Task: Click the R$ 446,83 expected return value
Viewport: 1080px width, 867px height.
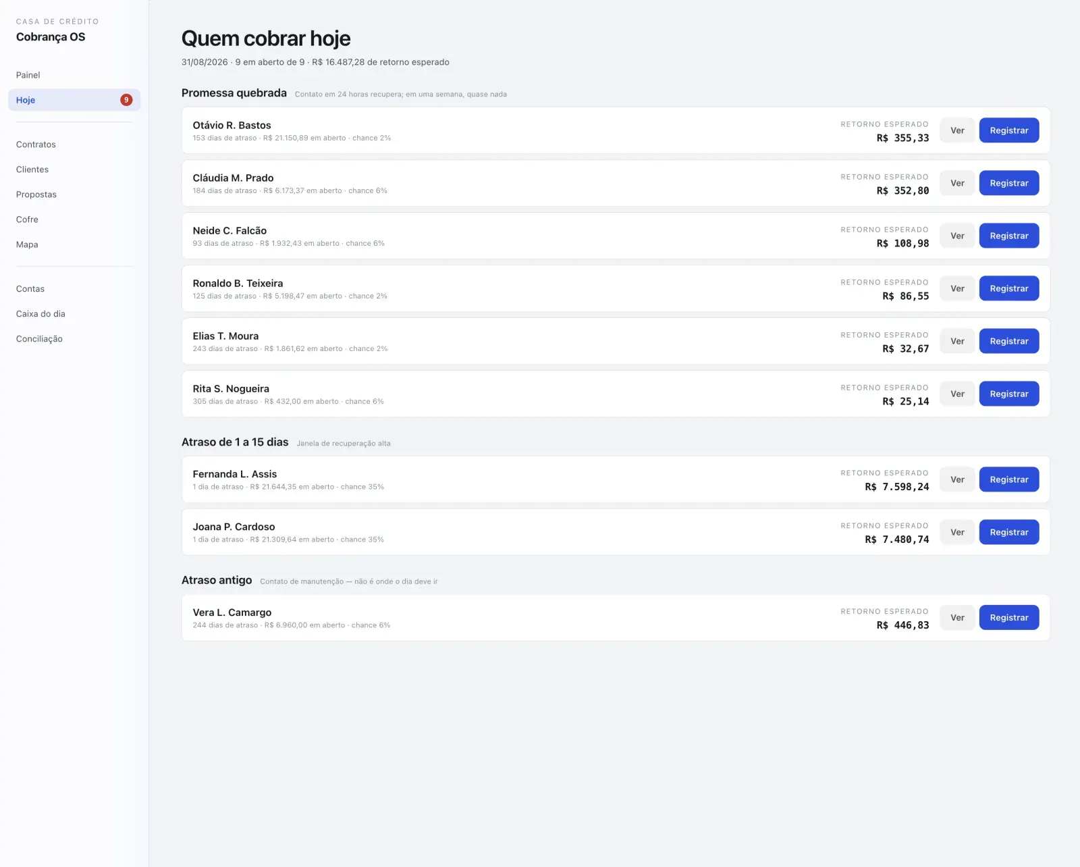Action: pos(902,625)
